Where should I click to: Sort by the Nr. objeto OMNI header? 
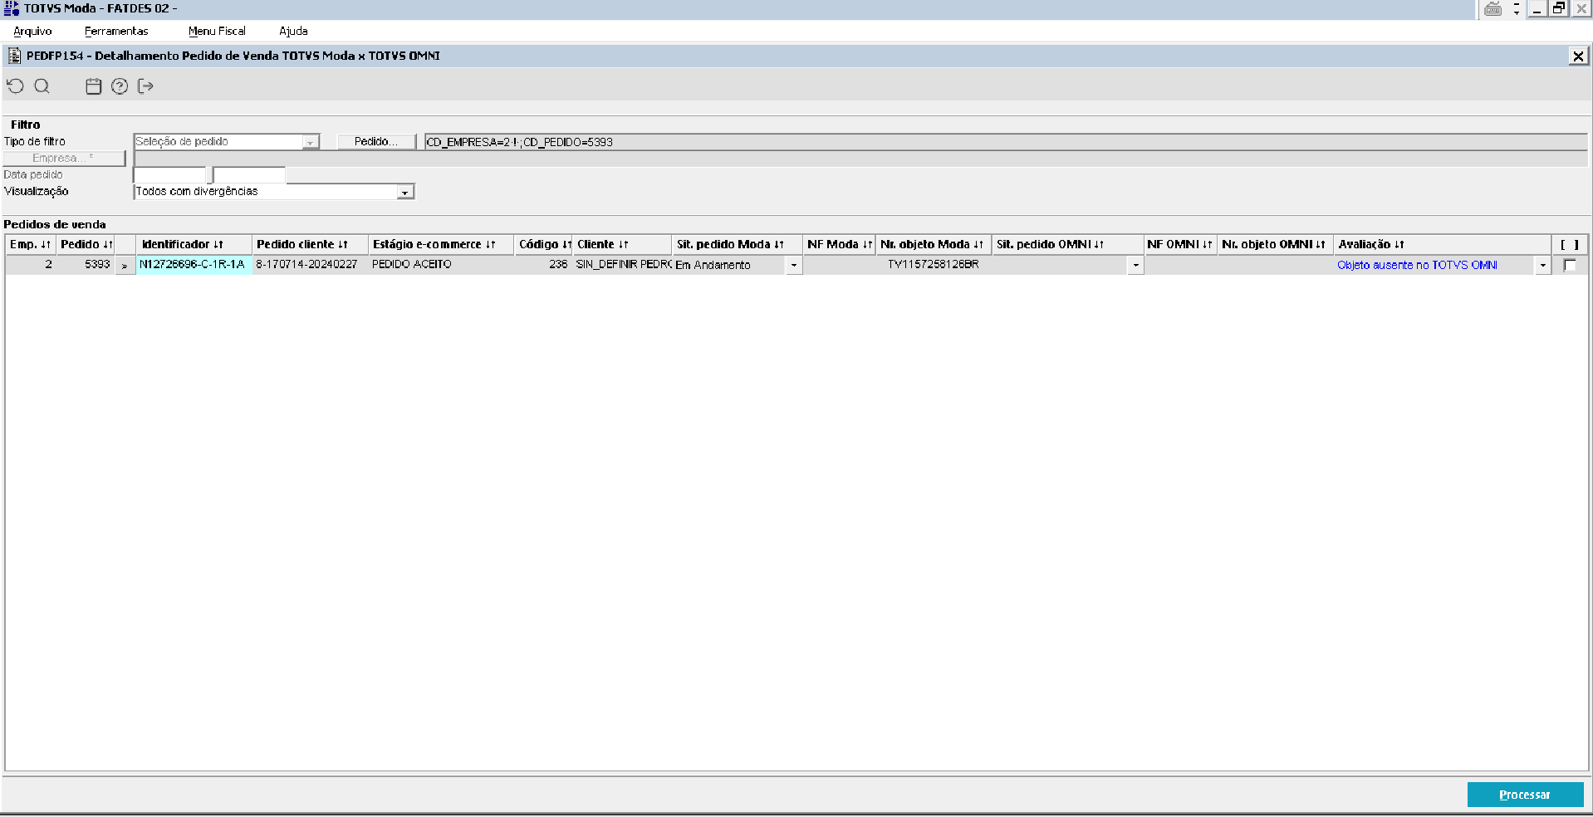[x=1275, y=244]
